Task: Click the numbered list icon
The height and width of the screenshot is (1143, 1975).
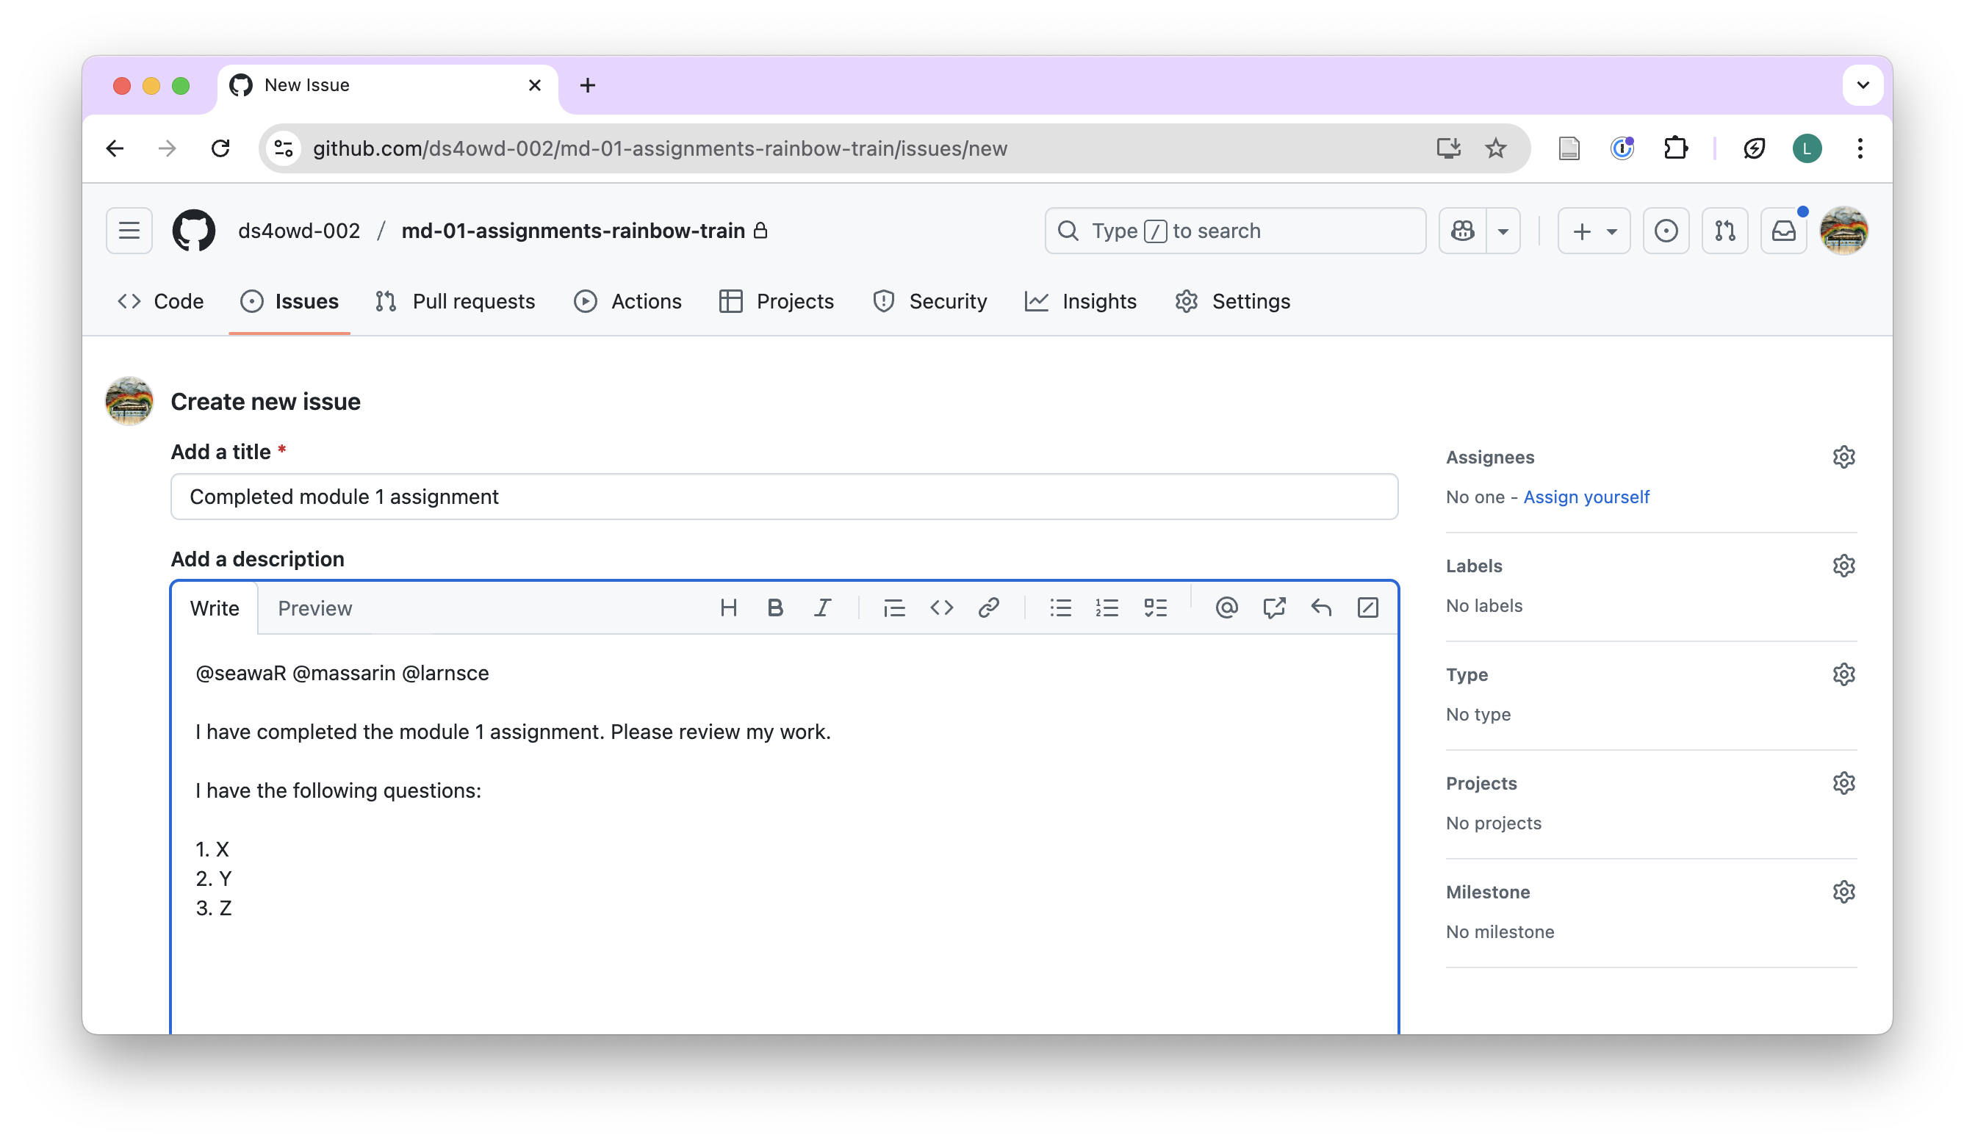Action: pyautogui.click(x=1107, y=608)
